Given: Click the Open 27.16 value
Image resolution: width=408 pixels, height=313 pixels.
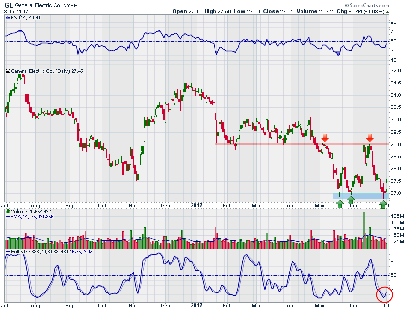Looking at the screenshot, I should 187,11.
